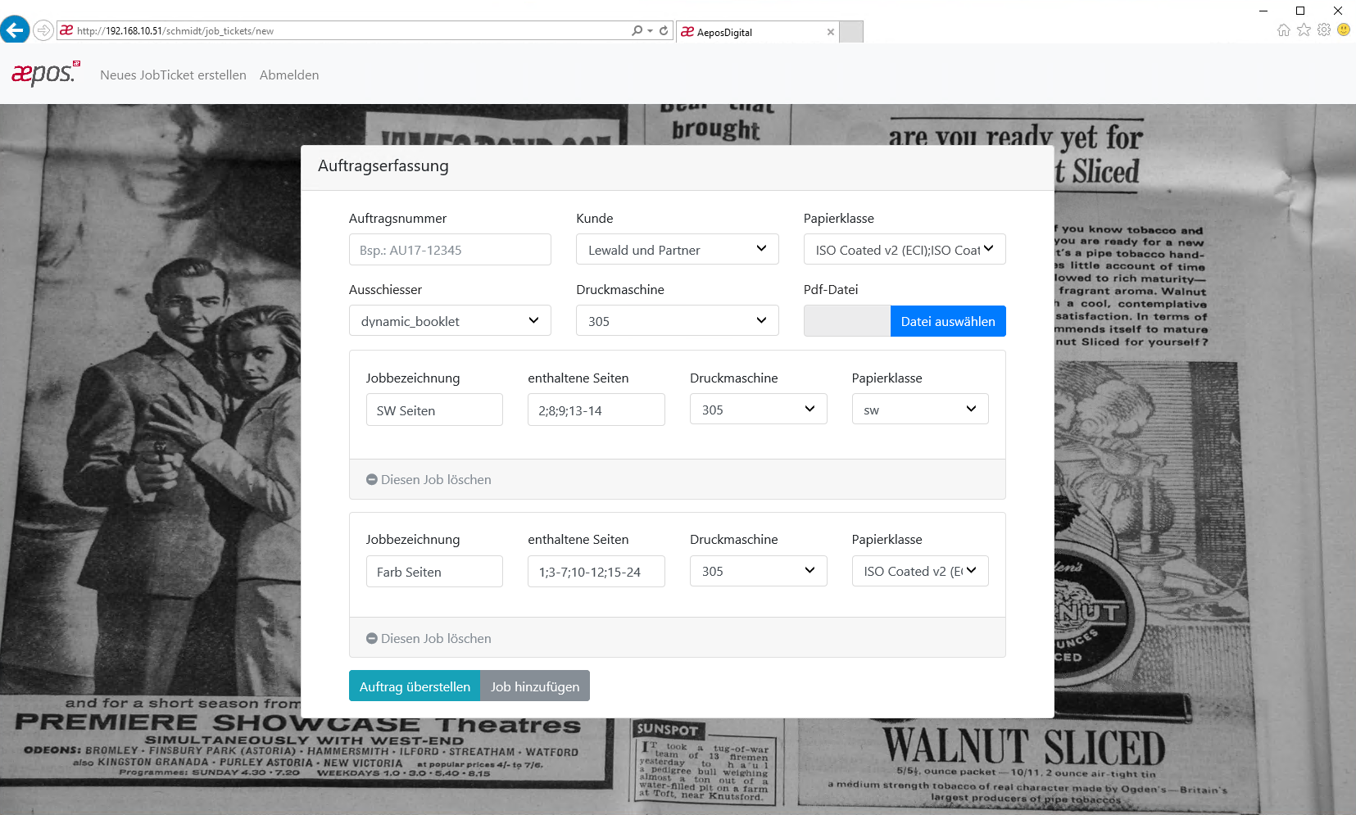Click the address bar search magnifier icon
Screen dimensions: 1356x815
(x=637, y=30)
